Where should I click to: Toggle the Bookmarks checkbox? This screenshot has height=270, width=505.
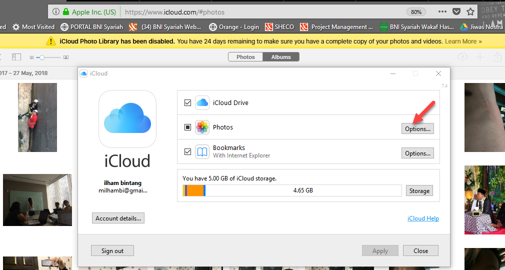188,152
